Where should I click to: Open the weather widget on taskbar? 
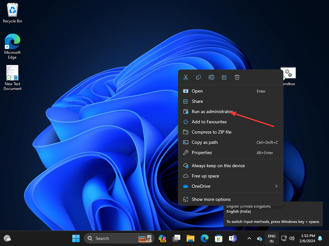7,238
